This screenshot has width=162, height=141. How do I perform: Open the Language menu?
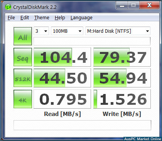[81, 18]
